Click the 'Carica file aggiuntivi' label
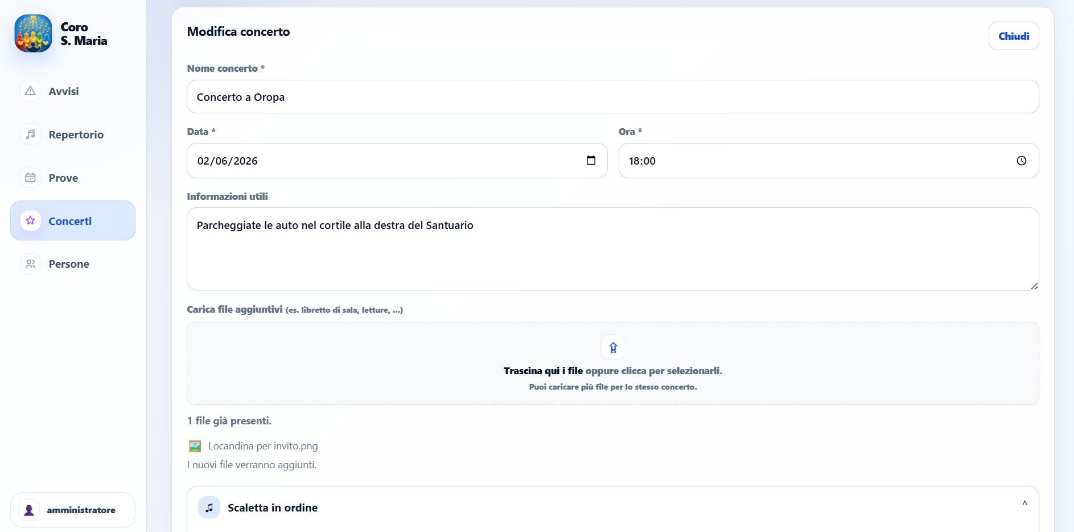 pyautogui.click(x=234, y=309)
